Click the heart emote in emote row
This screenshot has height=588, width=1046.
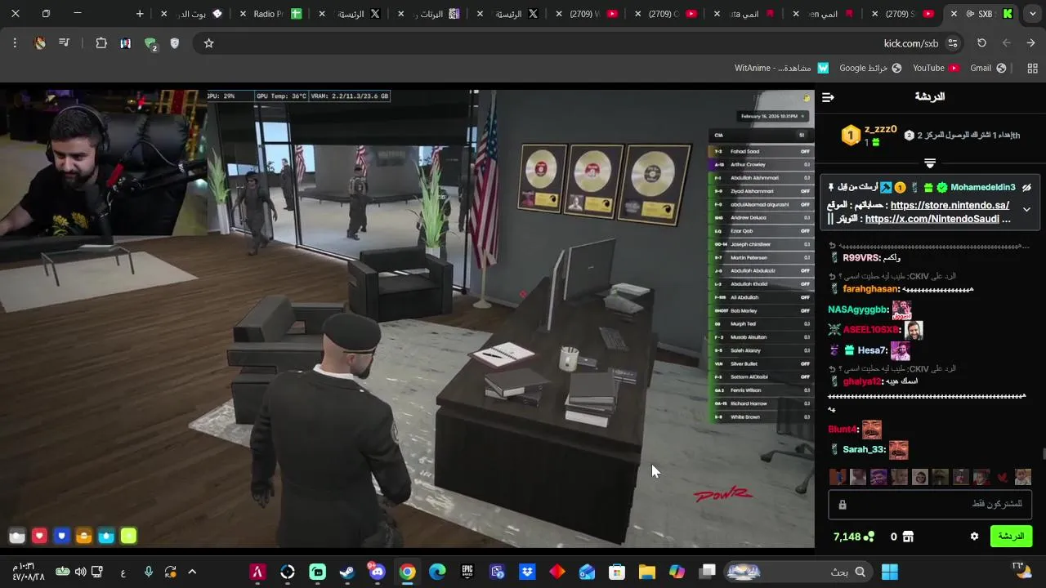[x=1003, y=478]
